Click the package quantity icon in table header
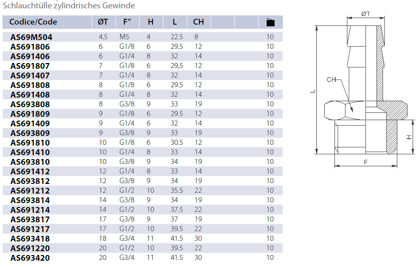Image resolution: width=420 pixels, height=267 pixels. [270, 23]
